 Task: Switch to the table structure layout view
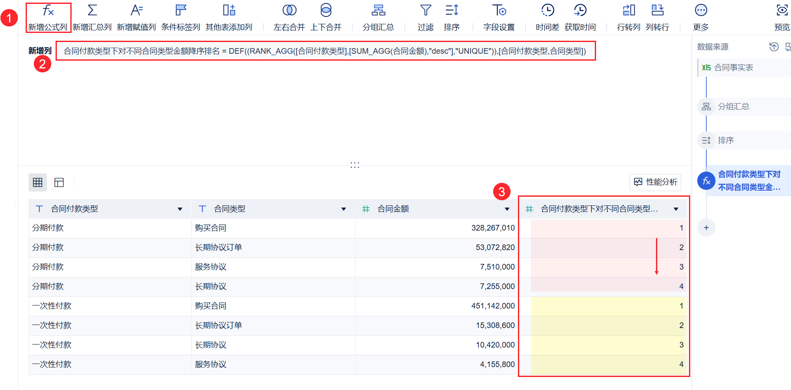(59, 182)
